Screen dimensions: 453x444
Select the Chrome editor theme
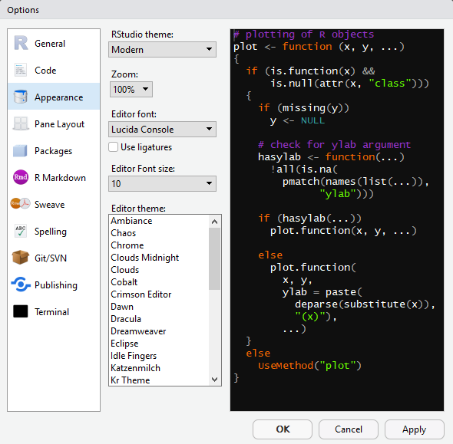[x=159, y=245]
